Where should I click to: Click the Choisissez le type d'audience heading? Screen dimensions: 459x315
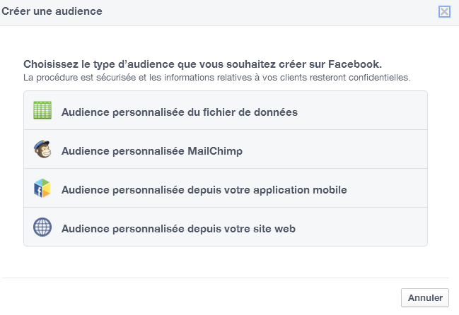pyautogui.click(x=202, y=64)
